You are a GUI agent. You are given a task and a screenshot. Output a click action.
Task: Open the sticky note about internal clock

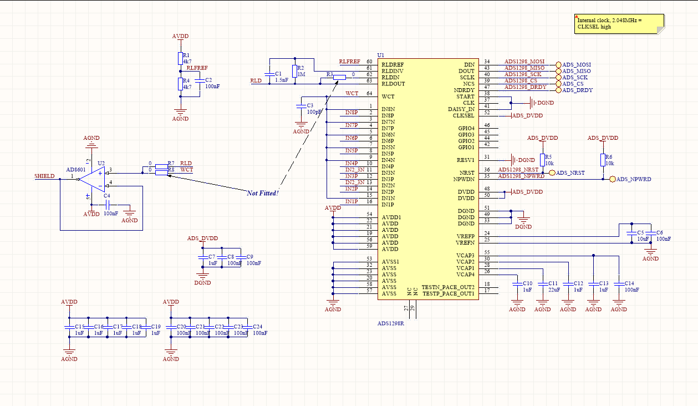tap(619, 23)
